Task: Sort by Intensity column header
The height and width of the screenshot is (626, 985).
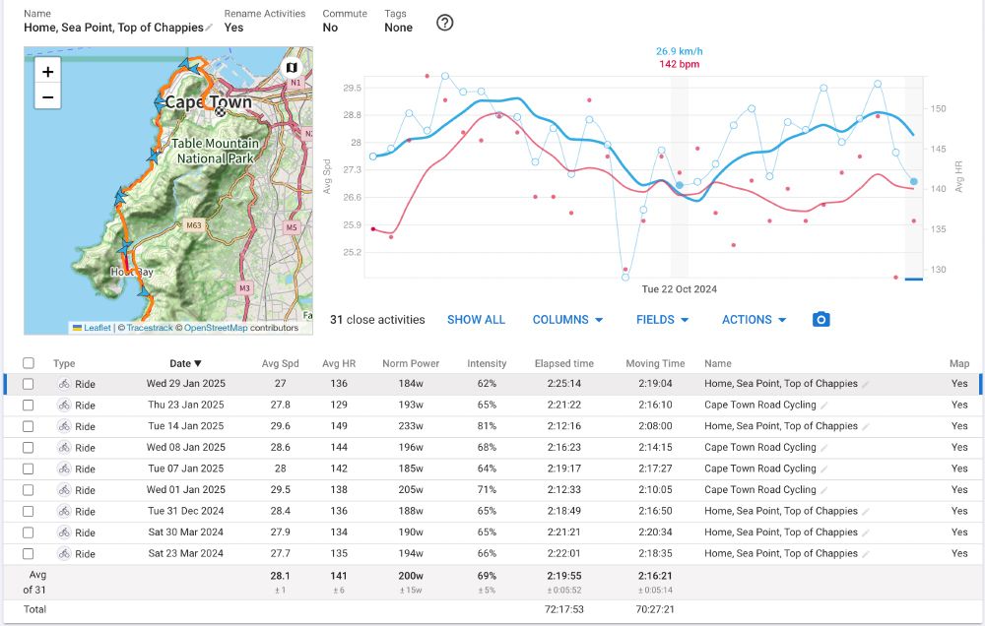Action: click(487, 363)
